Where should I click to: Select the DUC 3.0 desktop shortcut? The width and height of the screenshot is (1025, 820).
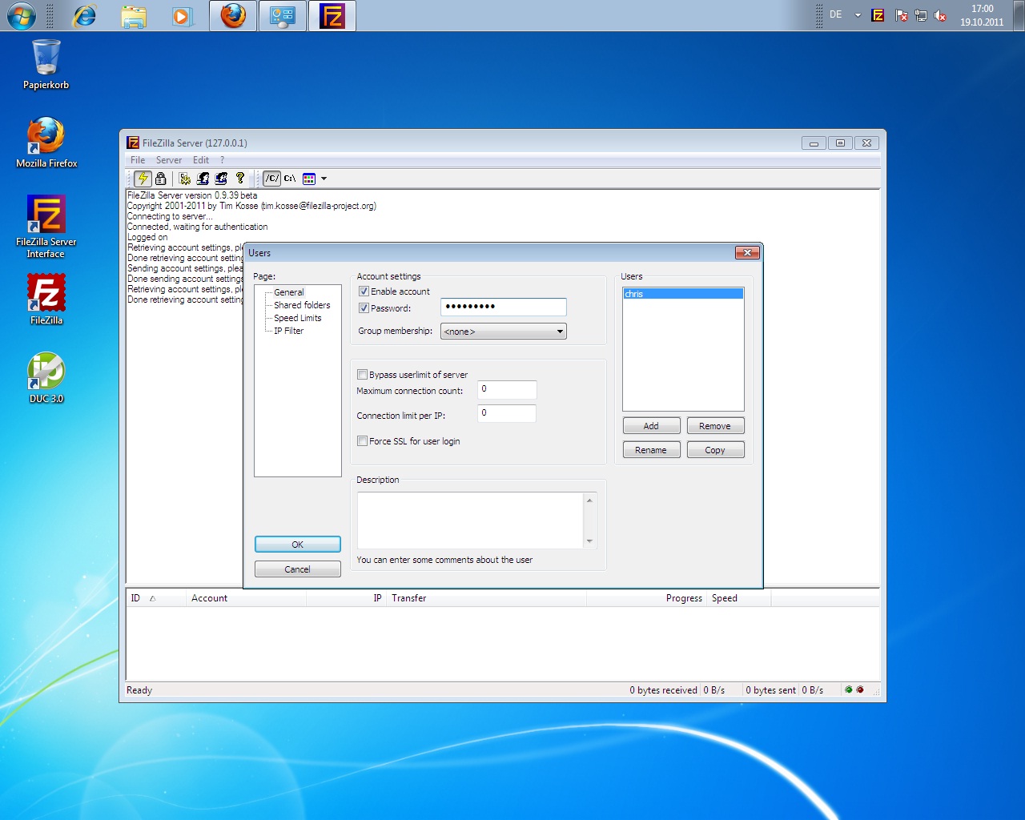pos(46,378)
